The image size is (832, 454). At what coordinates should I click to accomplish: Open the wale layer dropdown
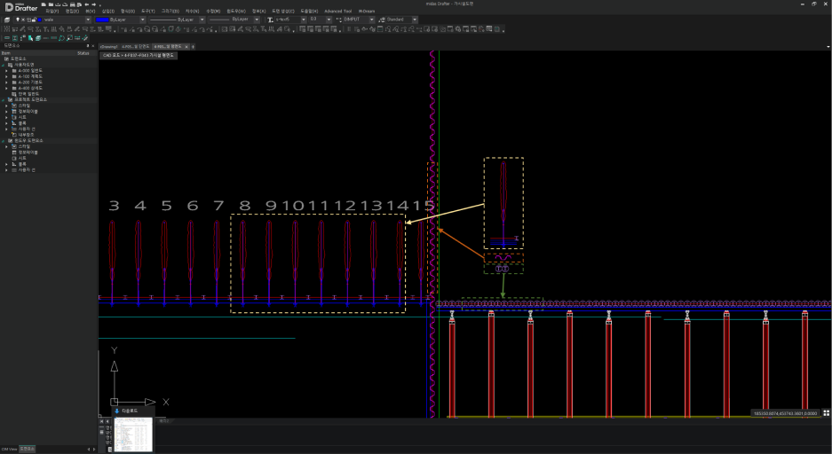(88, 20)
